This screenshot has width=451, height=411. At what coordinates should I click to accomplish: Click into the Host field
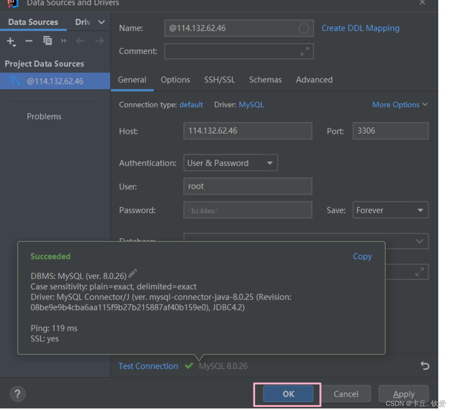tap(248, 131)
